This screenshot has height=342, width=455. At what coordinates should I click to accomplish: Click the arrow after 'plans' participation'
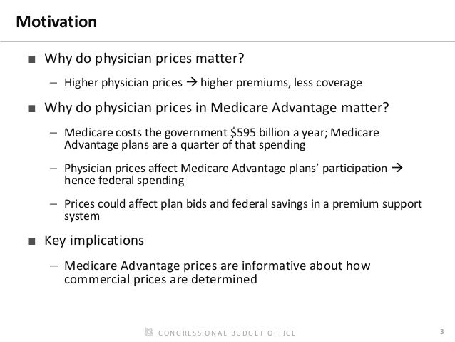[x=398, y=169]
